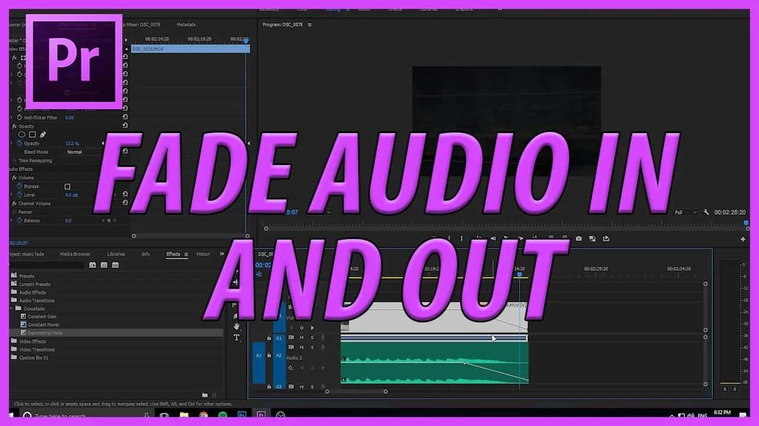Viewport: 759px width, 426px height.
Task: Reset the Blend Mode parameter
Action: [x=125, y=151]
